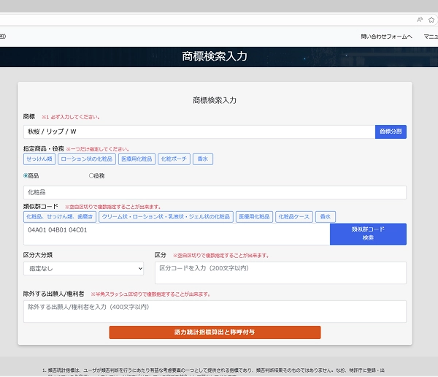This screenshot has width=438, height=377.
Task: Click the 類似群コード input containing 04A01
Action: pyautogui.click(x=175, y=234)
